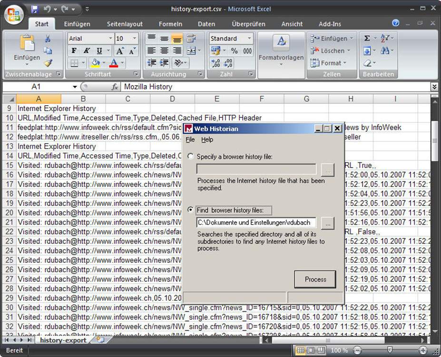
Task: Click the zoom slider handle in the status bar
Action: 390,350
